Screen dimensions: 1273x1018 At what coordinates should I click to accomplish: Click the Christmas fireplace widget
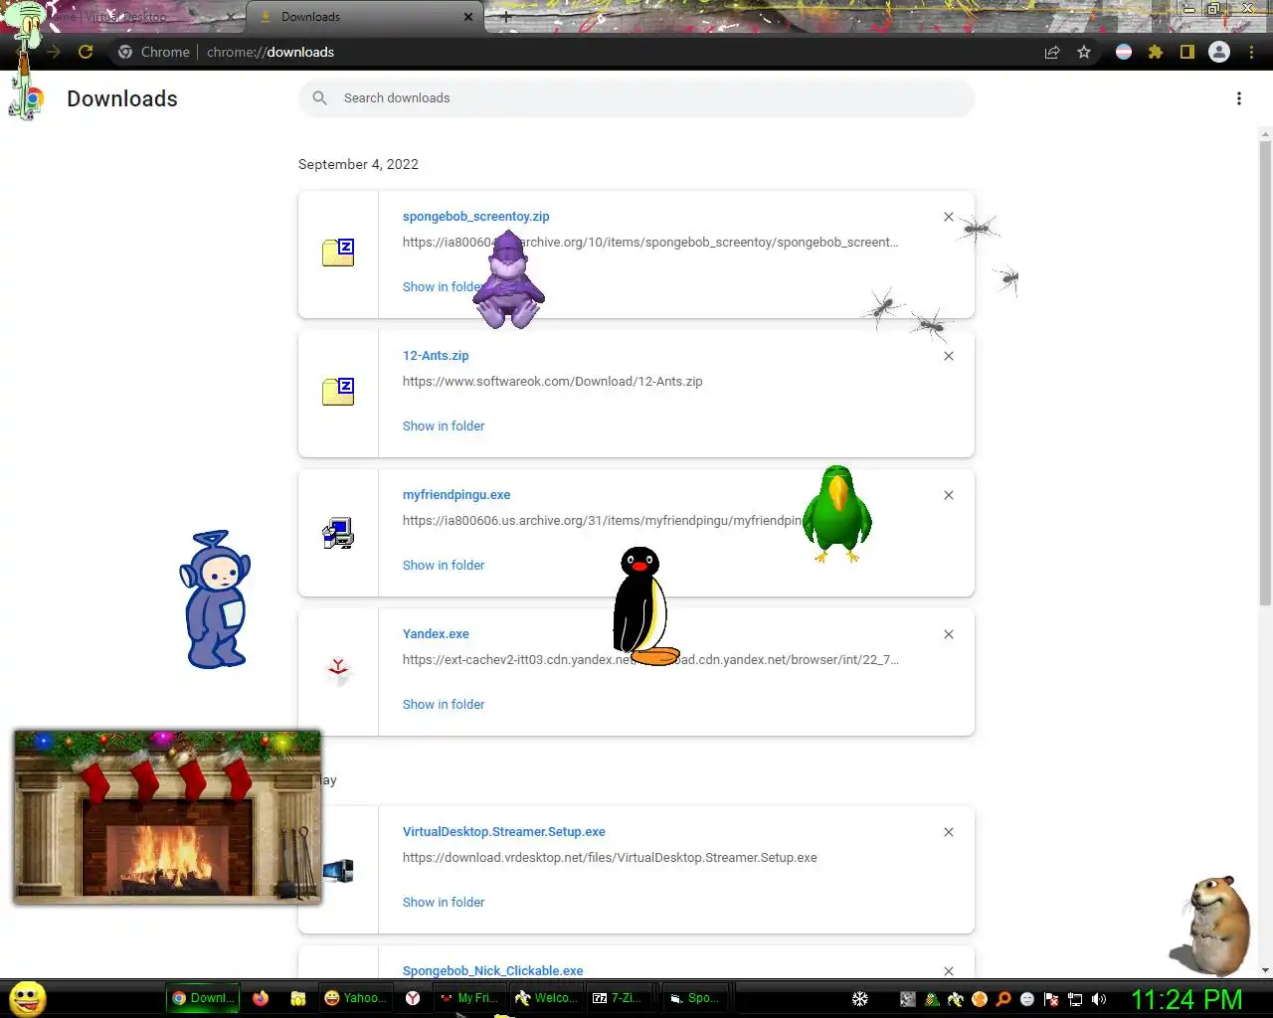tap(167, 817)
